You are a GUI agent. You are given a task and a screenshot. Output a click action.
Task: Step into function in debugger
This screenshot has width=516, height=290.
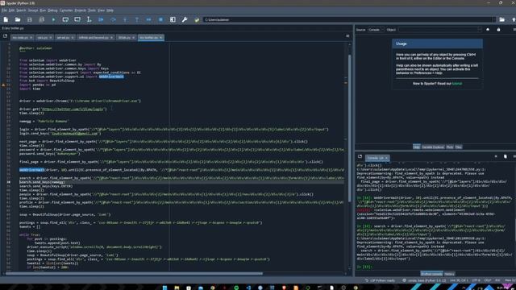click(x=125, y=19)
